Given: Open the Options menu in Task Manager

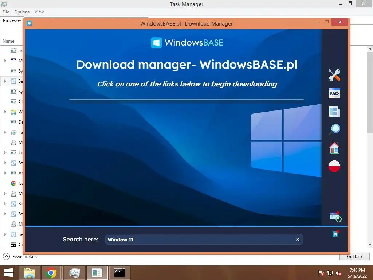Looking at the screenshot, I should pyautogui.click(x=22, y=12).
